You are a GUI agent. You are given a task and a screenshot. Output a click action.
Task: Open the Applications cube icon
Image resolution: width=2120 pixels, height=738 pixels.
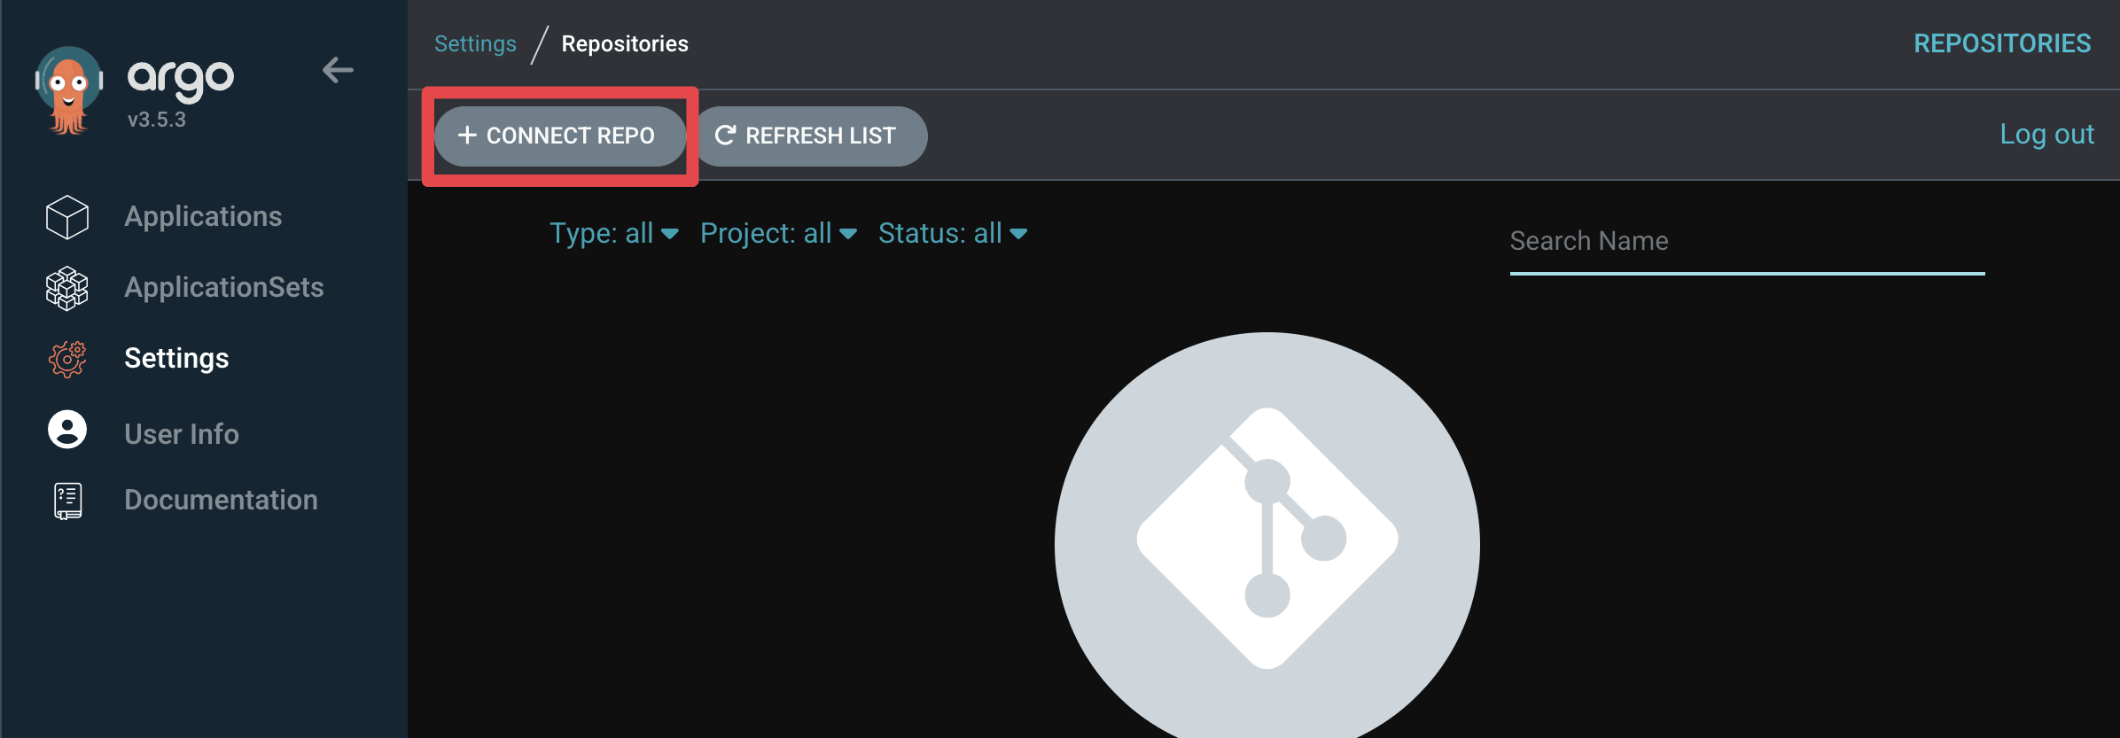click(x=67, y=217)
